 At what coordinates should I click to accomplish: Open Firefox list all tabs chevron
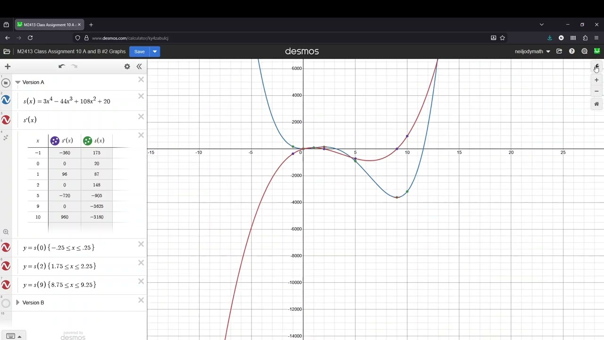[x=542, y=25]
